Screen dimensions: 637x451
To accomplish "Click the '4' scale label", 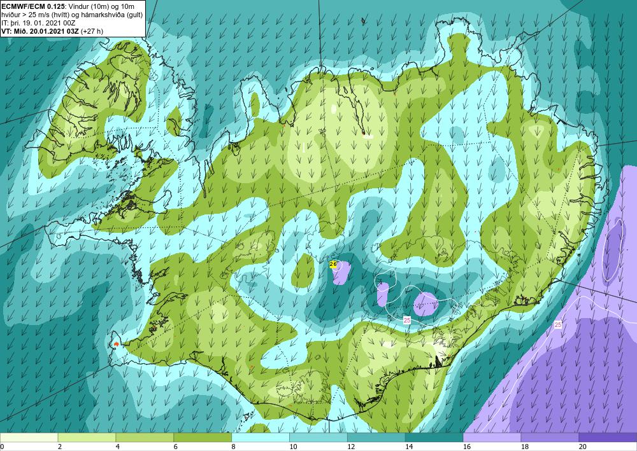I will point(117,447).
